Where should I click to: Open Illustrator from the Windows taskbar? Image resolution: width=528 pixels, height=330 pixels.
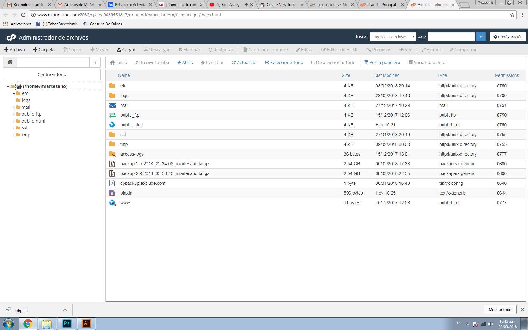[x=86, y=323]
